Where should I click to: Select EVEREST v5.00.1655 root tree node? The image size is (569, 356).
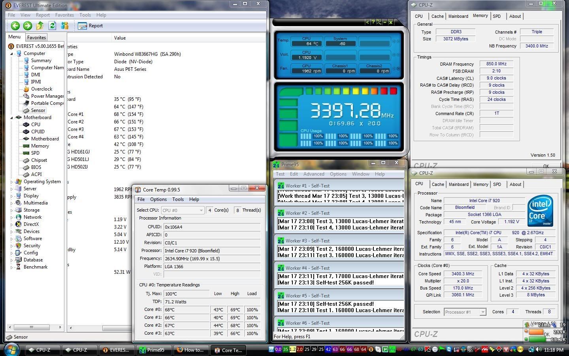(40, 46)
